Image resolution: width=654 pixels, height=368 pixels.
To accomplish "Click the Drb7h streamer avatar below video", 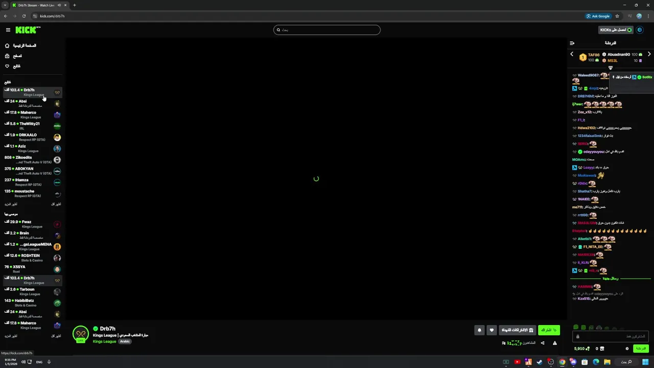I will [80, 334].
